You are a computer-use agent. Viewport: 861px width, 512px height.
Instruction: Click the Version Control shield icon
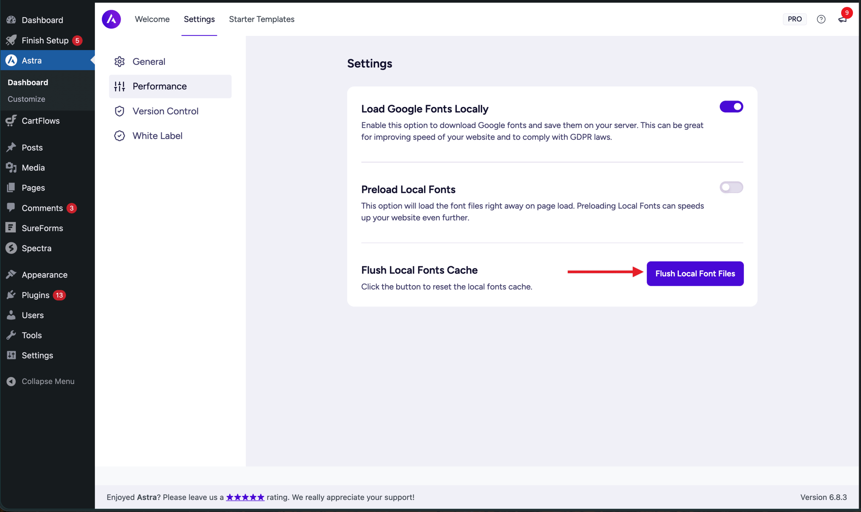pos(119,111)
